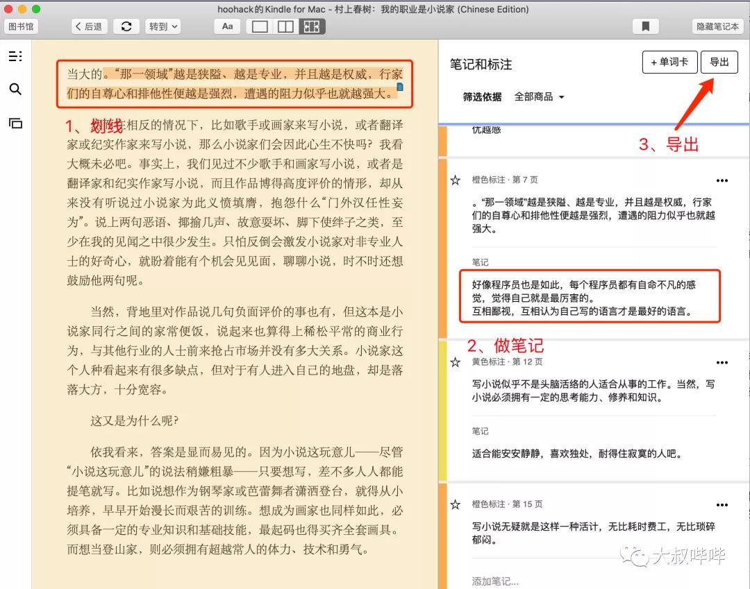
Task: Expand the 全部商品 filter dropdown
Action: pyautogui.click(x=542, y=96)
